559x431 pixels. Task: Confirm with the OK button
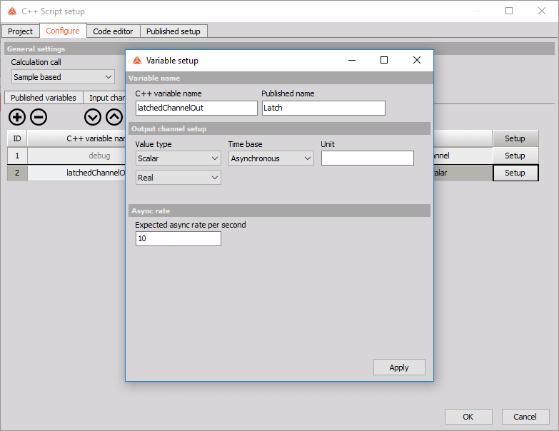(x=468, y=417)
